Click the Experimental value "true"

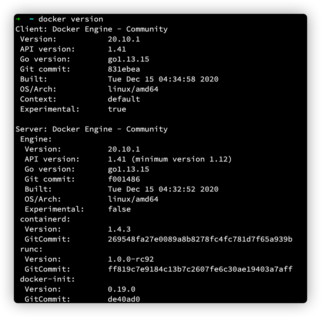(x=117, y=109)
